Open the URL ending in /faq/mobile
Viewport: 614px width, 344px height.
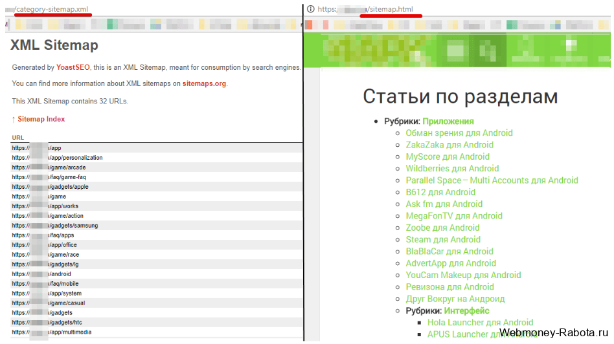pos(45,284)
